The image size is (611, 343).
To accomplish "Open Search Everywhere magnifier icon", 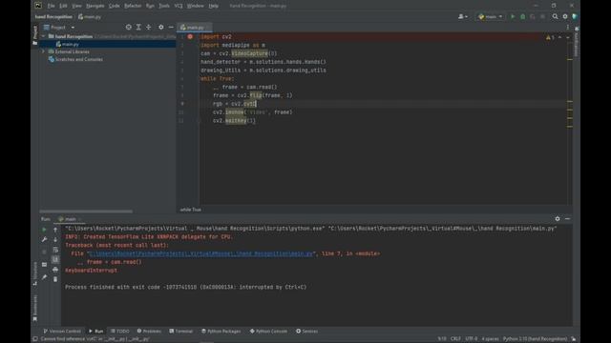I will (555, 16).
